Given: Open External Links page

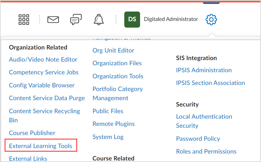Looking at the screenshot, I should 28,159.
